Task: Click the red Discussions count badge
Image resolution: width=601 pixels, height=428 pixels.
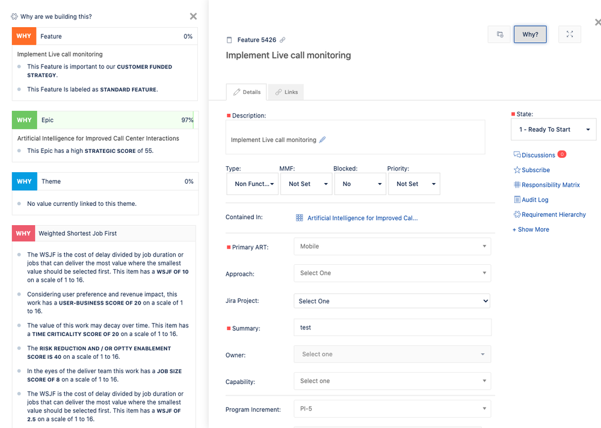Action: 562,154
